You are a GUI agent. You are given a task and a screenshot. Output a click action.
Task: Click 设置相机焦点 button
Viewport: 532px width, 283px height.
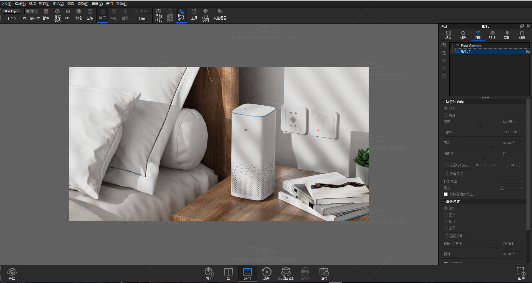458,165
